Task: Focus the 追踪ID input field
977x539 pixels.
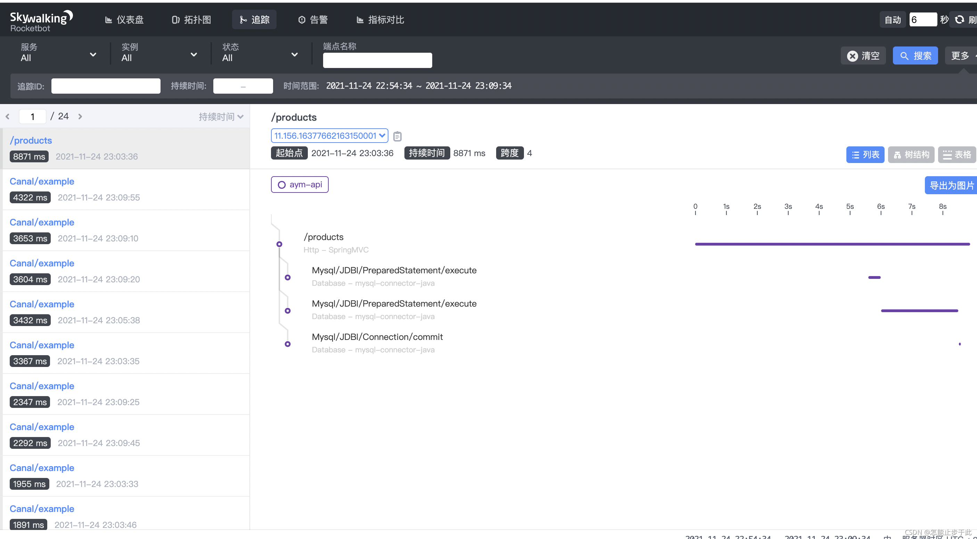Action: (x=106, y=86)
